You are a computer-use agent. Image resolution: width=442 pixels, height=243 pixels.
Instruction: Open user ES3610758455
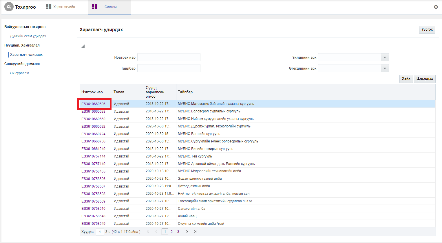pos(93,171)
